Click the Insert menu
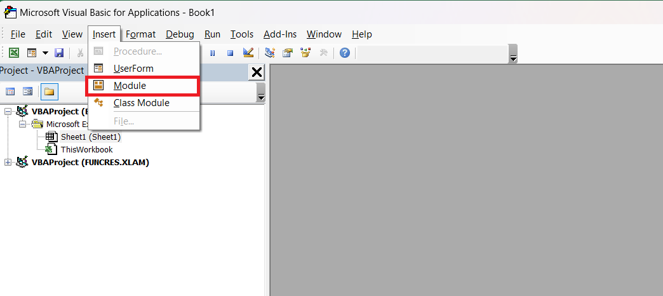This screenshot has width=663, height=296. pyautogui.click(x=104, y=34)
